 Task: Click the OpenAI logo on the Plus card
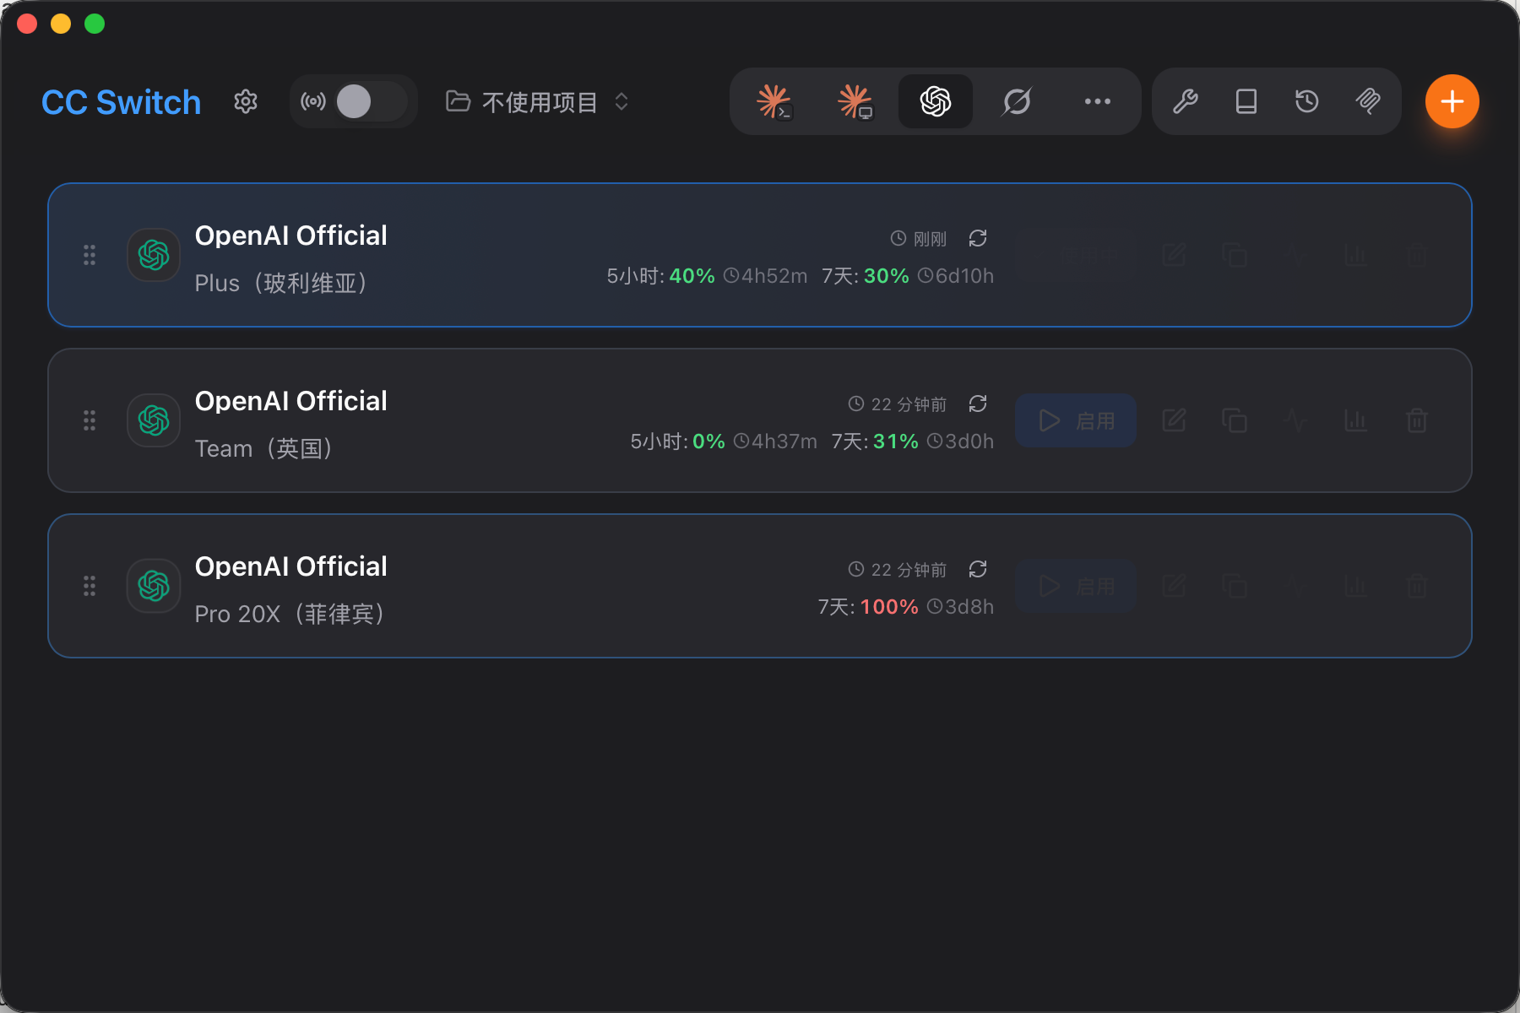tap(154, 255)
